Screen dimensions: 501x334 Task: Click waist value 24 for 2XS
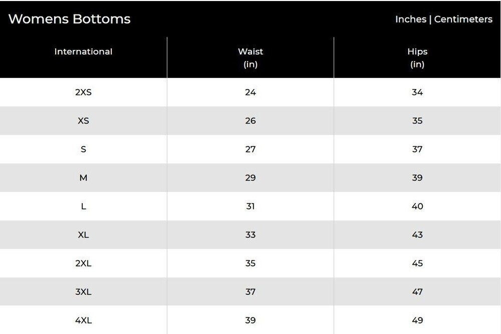tap(250, 92)
